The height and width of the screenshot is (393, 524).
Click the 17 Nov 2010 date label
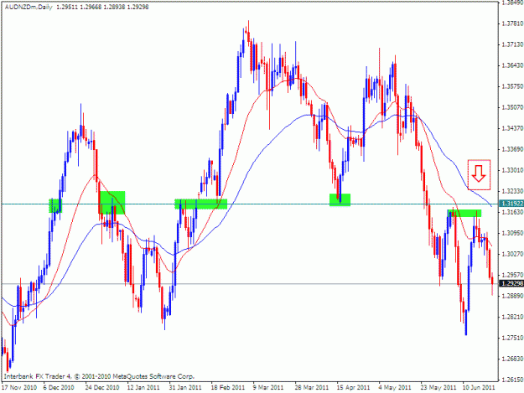point(18,387)
